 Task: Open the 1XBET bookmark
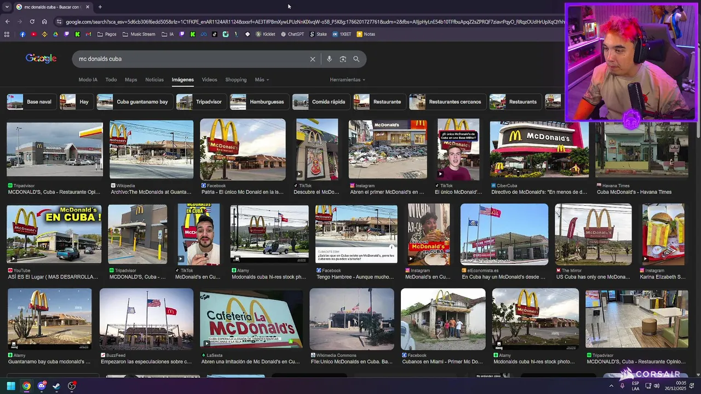pos(342,34)
